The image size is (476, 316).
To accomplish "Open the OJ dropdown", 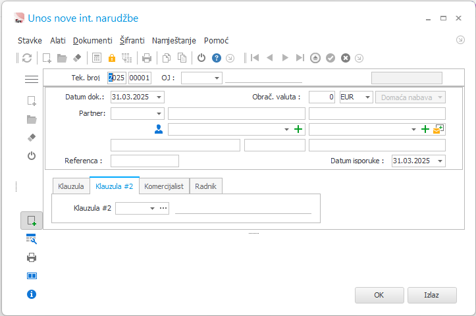I will tap(217, 78).
